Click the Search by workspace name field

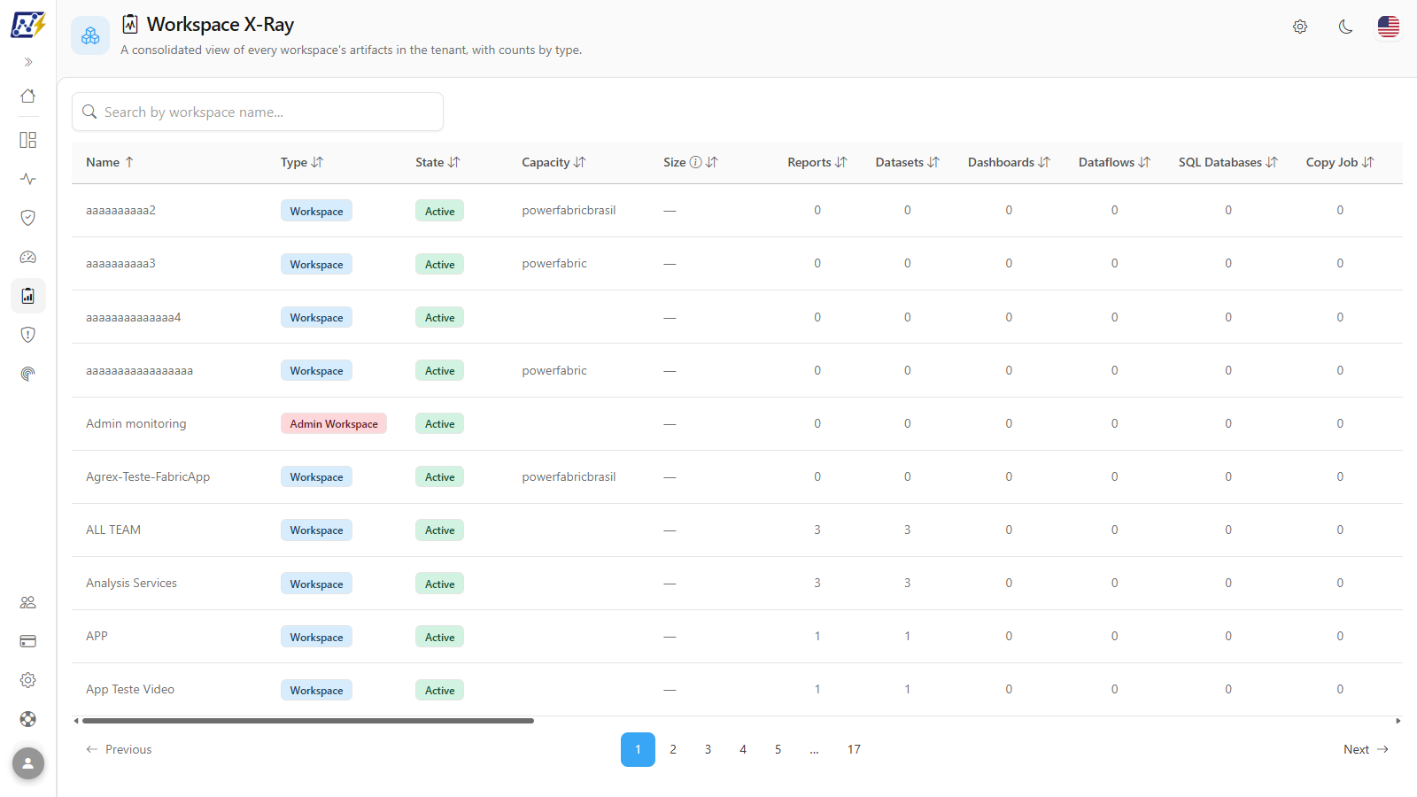pyautogui.click(x=258, y=112)
